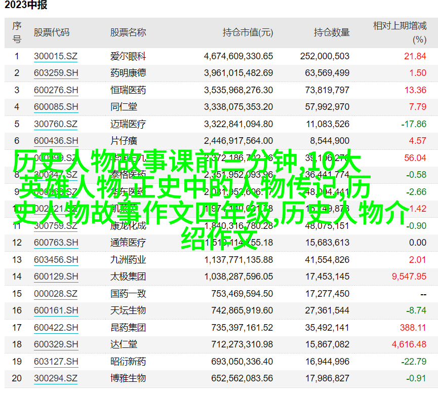
Task: Click change value -22.79
Action: [414, 362]
